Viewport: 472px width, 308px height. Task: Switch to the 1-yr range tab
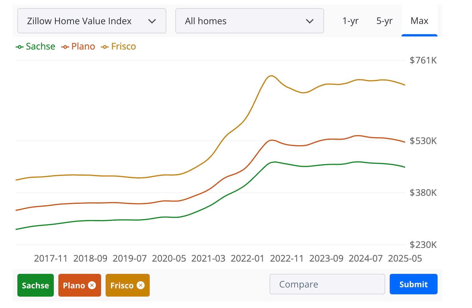(x=350, y=21)
